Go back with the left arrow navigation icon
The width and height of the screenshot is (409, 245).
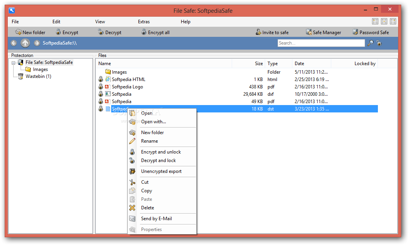click(14, 43)
